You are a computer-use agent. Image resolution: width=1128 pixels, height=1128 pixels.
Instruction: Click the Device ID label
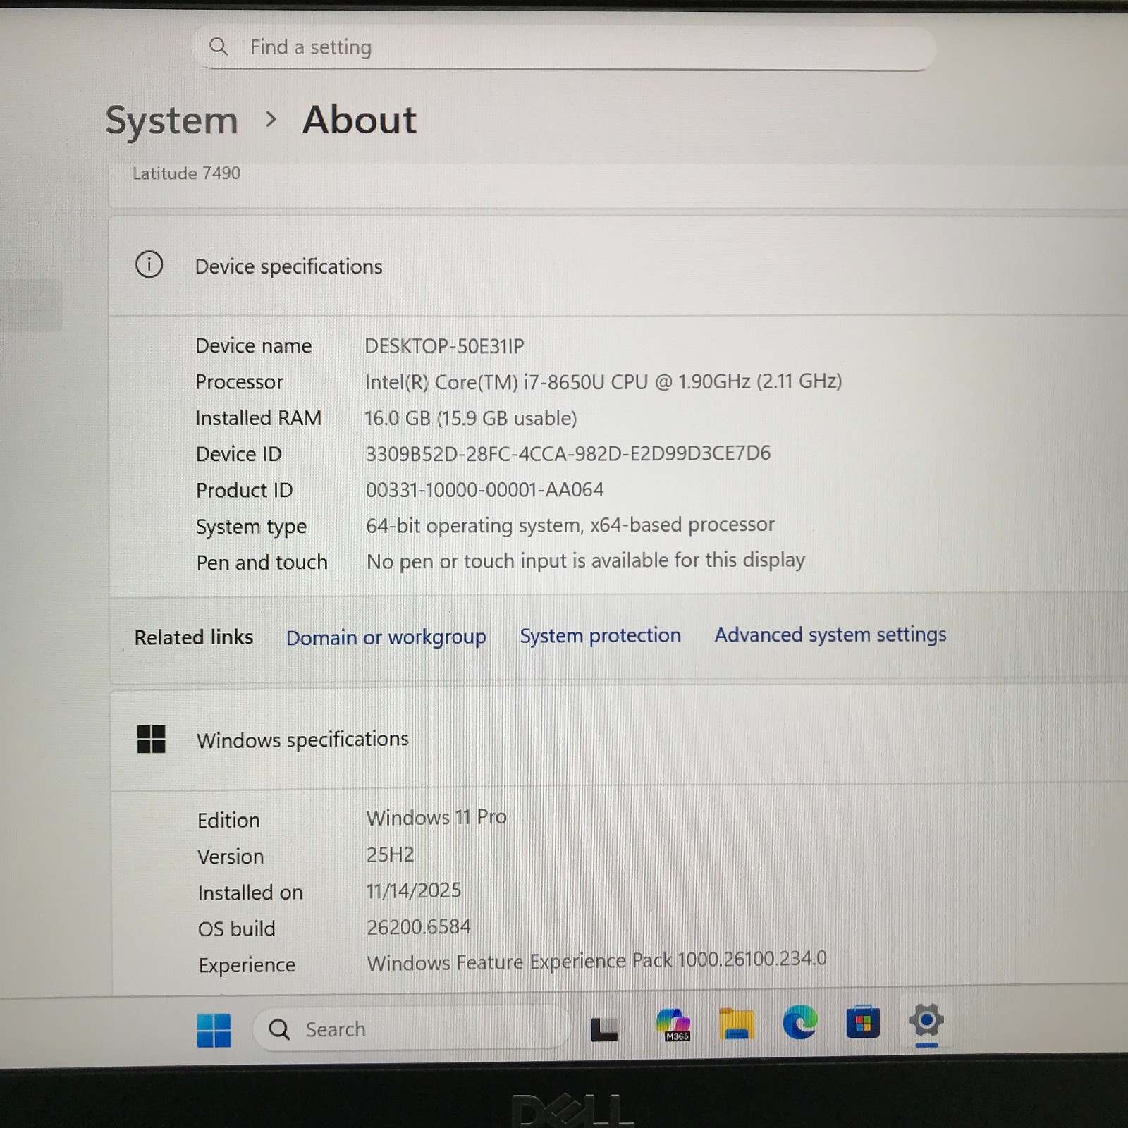click(239, 454)
